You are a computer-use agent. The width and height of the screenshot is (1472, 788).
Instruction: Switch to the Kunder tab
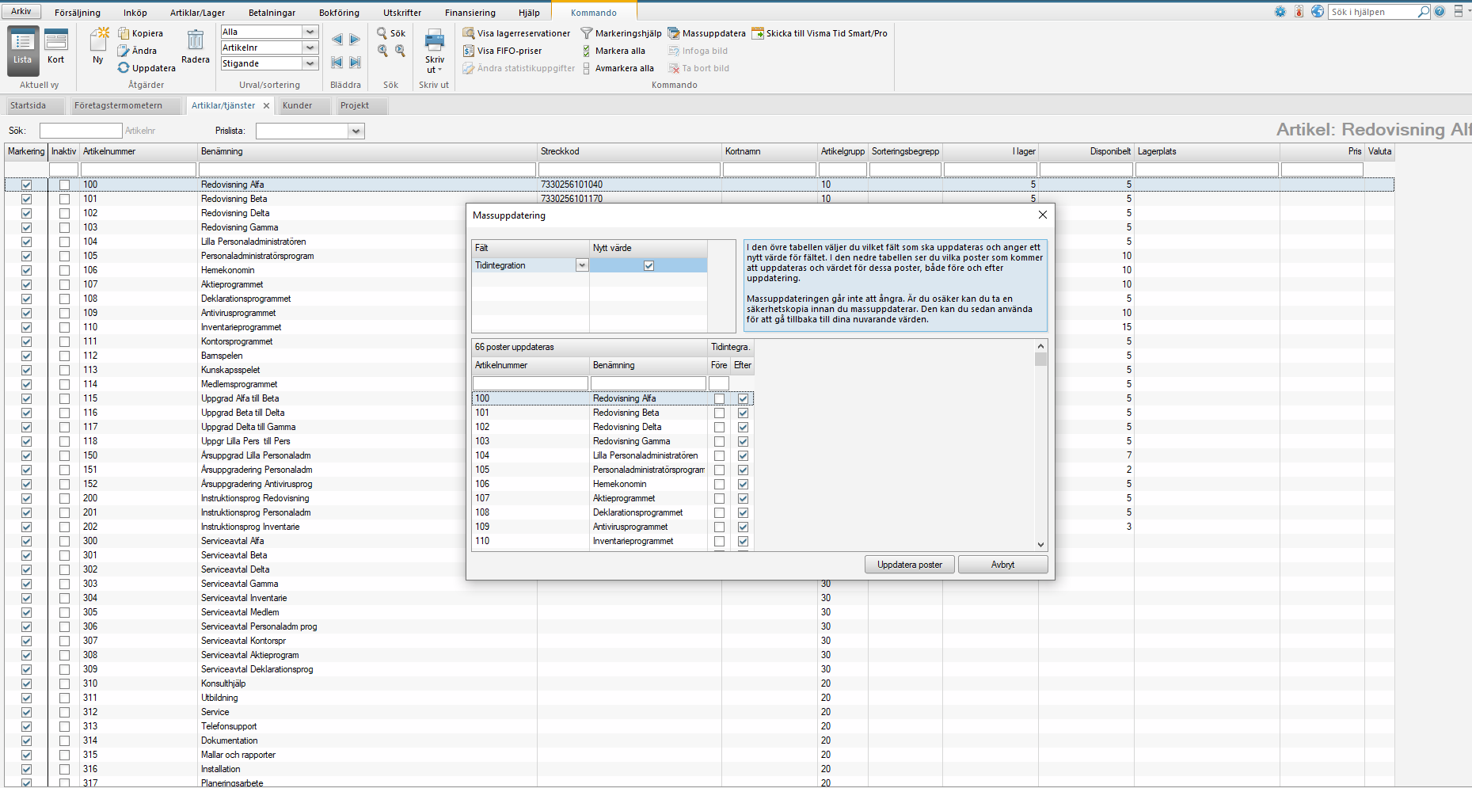point(298,105)
